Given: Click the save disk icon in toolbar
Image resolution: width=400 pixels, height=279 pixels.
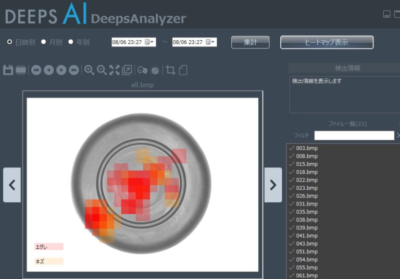Looking at the screenshot, I should pos(8,70).
